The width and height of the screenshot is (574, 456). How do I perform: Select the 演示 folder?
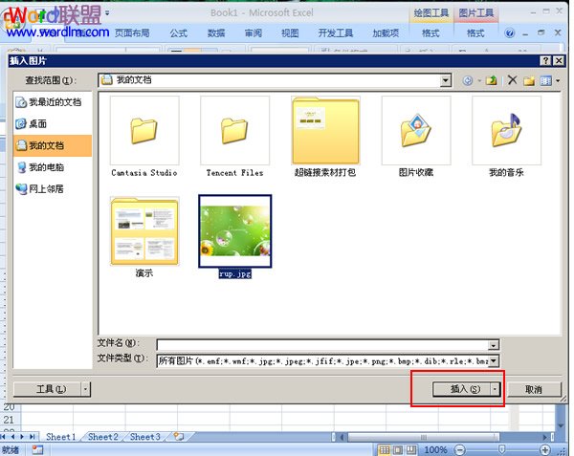[144, 237]
